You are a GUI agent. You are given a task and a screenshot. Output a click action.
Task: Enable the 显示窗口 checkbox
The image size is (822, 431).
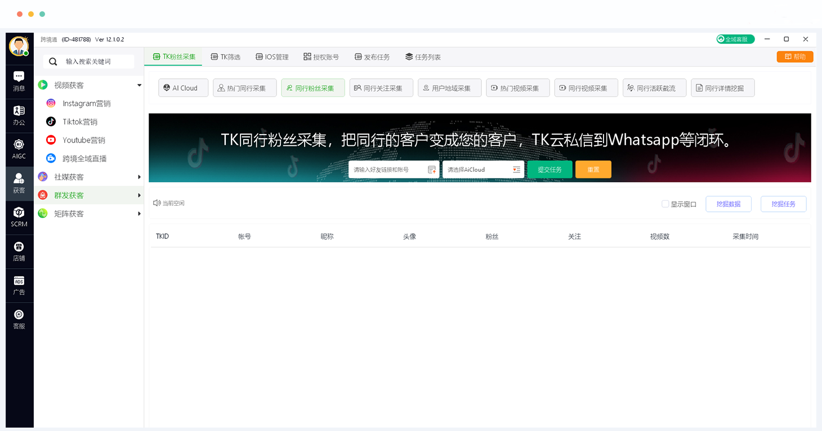pos(665,204)
